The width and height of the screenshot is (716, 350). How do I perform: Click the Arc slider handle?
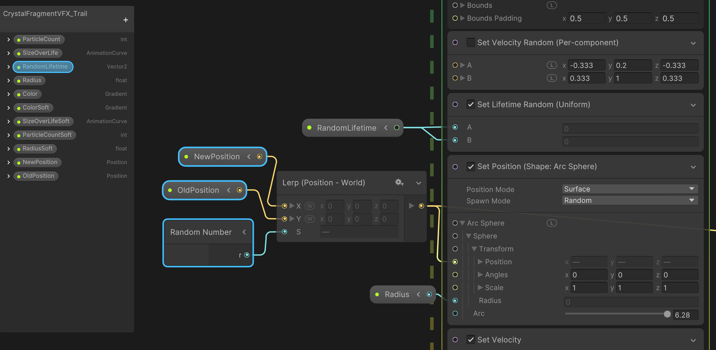(667, 314)
